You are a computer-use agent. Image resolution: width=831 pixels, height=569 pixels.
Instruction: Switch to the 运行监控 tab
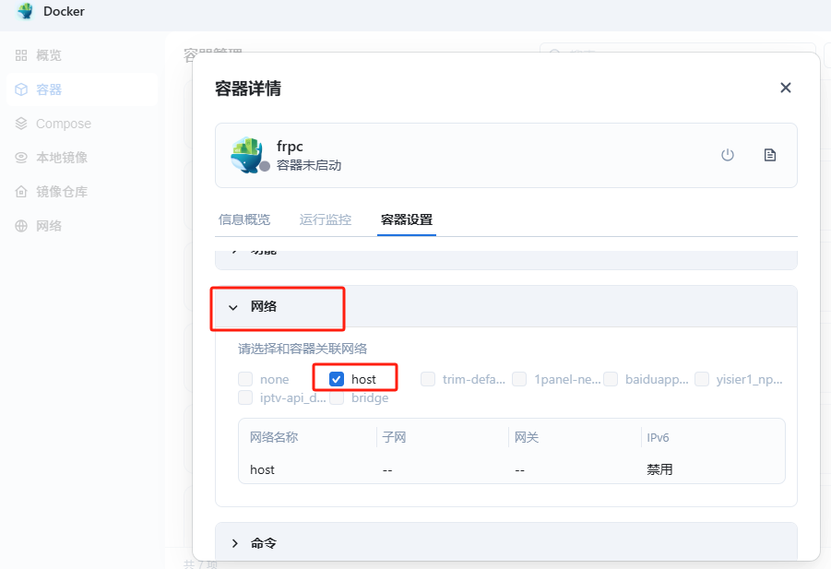[326, 219]
